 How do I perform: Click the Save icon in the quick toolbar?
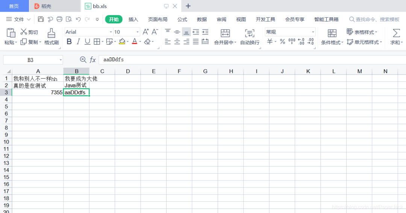coord(41,19)
